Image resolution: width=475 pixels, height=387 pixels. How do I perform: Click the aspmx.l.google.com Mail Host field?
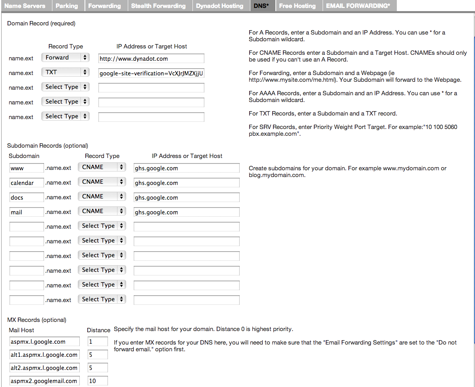coord(44,341)
